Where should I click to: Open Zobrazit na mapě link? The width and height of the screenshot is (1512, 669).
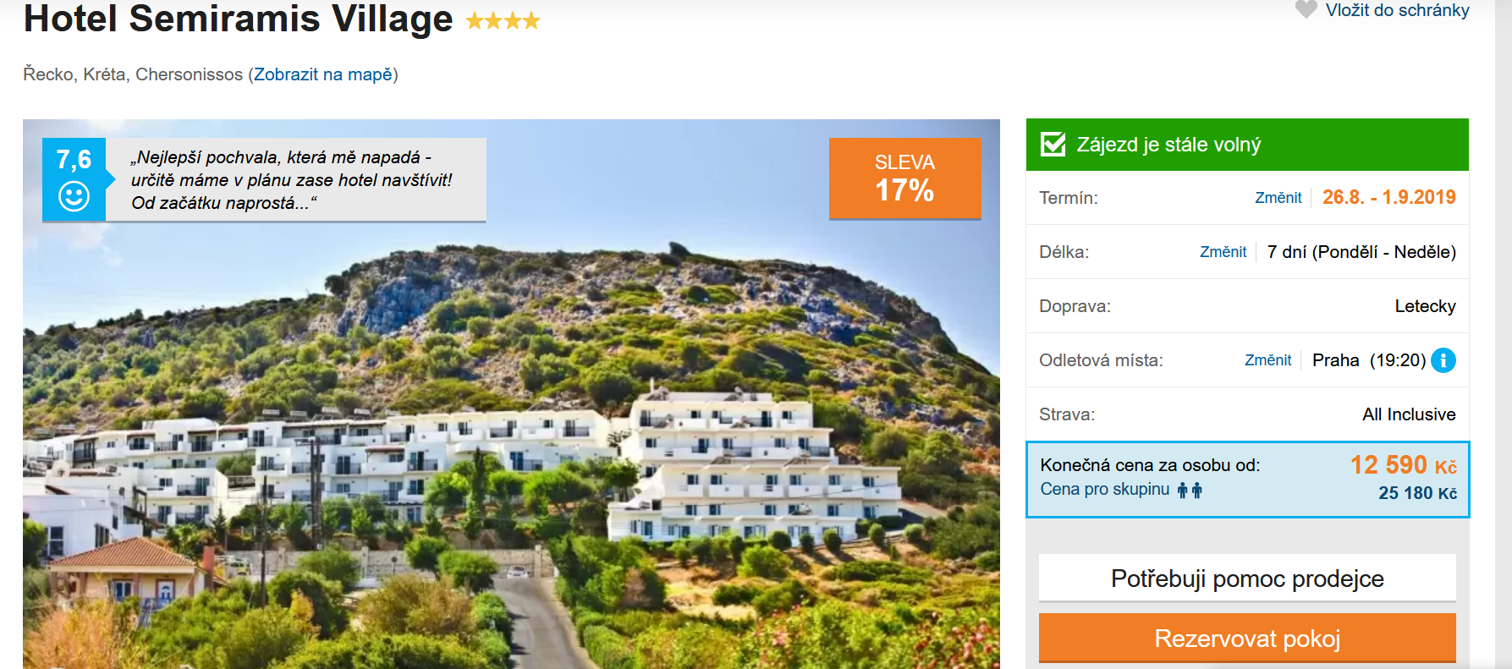[x=323, y=74]
